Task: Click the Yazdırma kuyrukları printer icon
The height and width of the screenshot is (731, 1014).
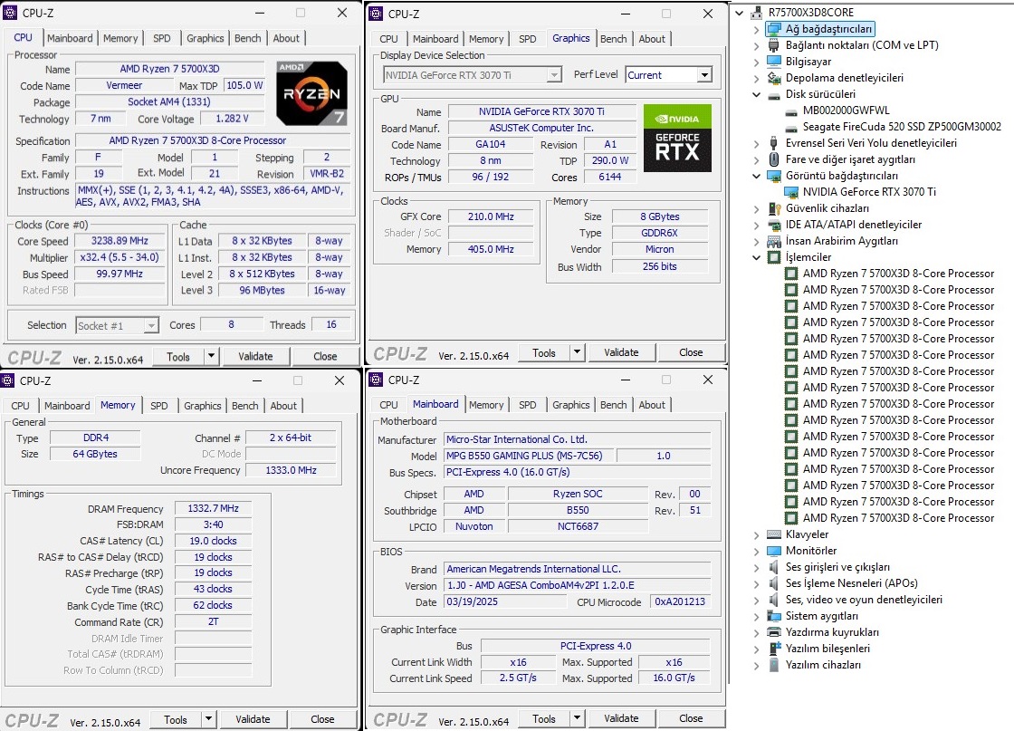Action: click(773, 632)
